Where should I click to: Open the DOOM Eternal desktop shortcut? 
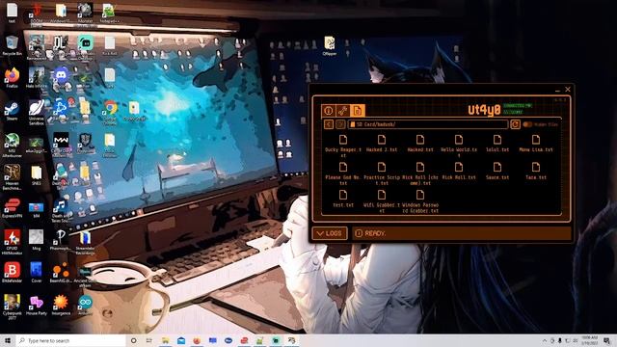37,13
